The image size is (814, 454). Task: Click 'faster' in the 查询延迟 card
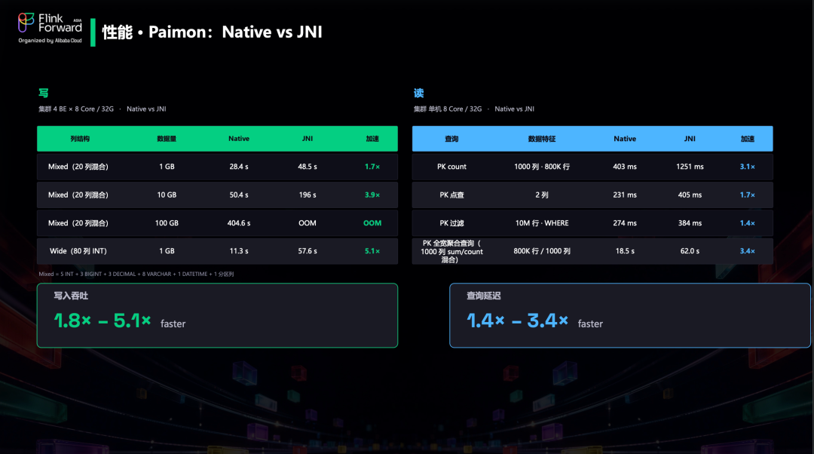click(590, 324)
